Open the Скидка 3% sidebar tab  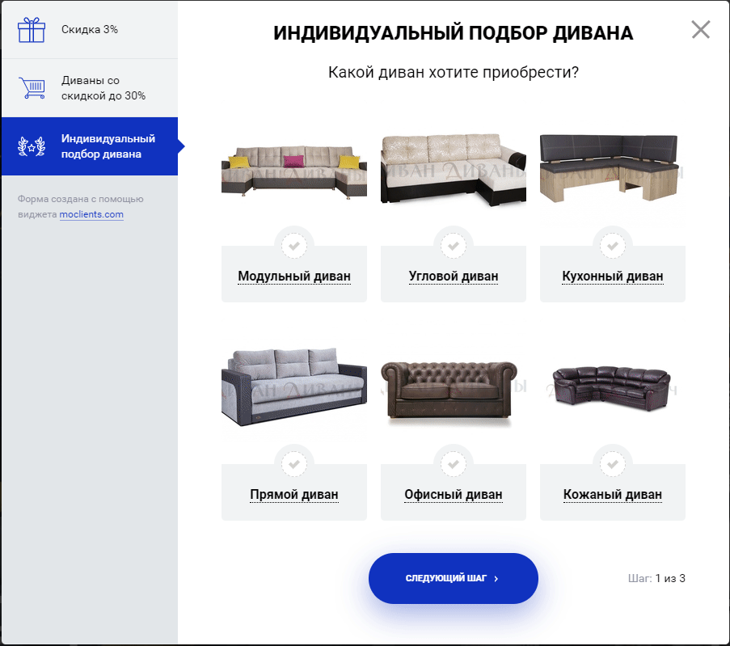[x=90, y=30]
